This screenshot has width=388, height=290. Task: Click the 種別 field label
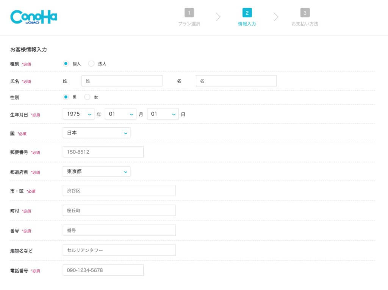point(15,64)
